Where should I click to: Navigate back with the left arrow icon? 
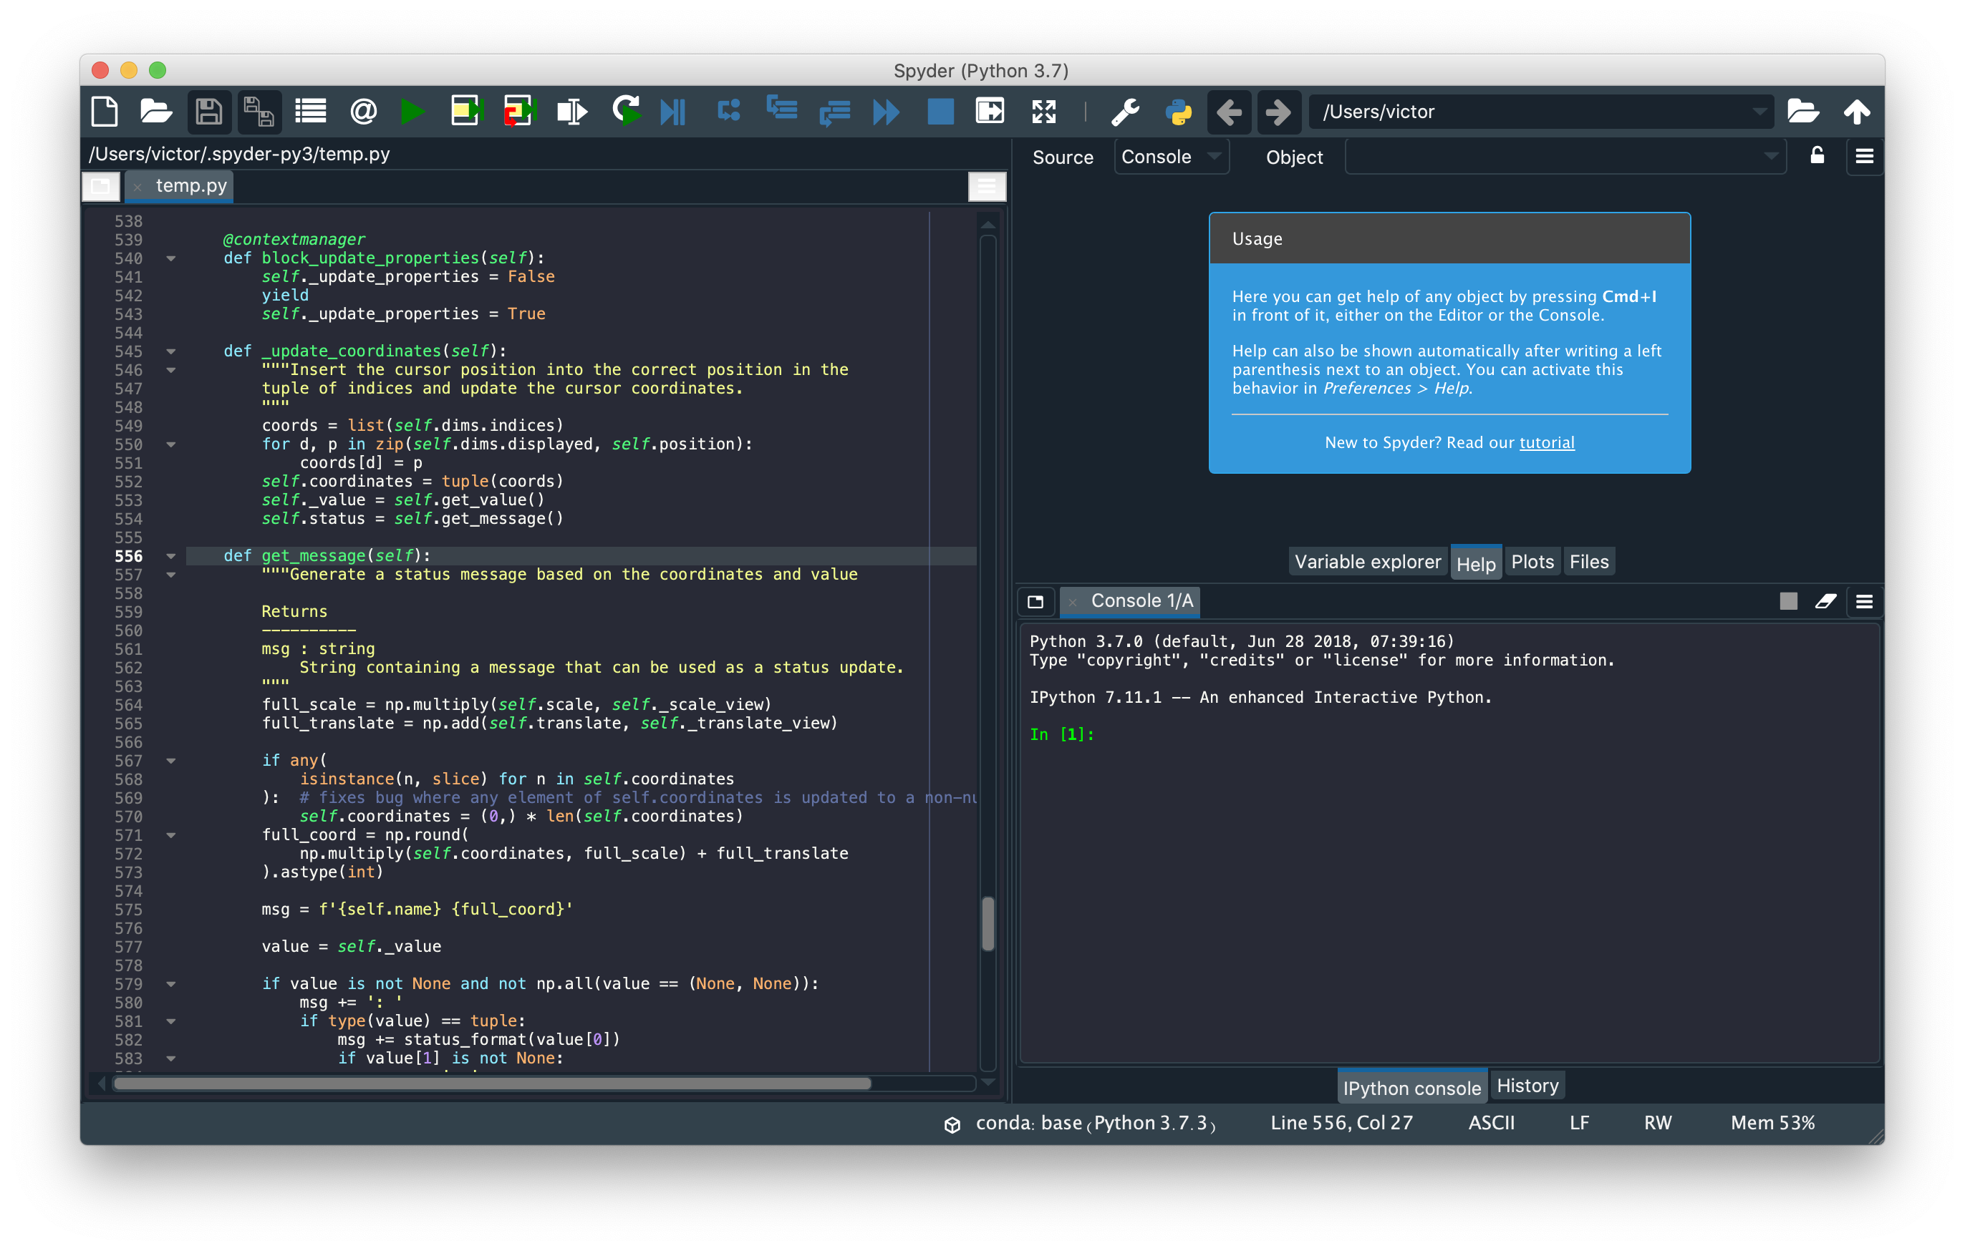click(1229, 112)
